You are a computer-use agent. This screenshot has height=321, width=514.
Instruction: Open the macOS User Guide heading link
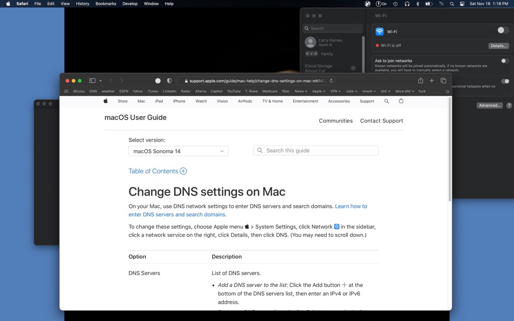tap(135, 117)
